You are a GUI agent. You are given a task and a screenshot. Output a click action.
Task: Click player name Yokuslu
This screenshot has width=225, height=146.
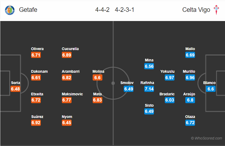coord(167,71)
